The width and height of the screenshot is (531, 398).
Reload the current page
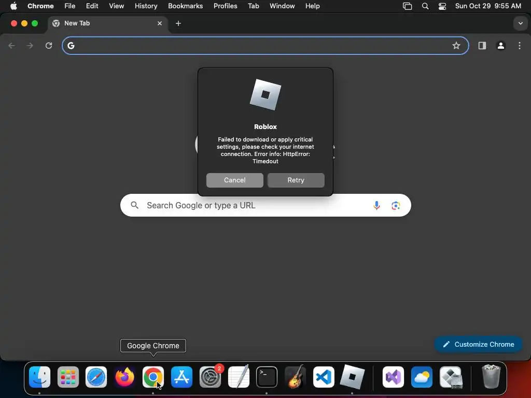(x=49, y=46)
